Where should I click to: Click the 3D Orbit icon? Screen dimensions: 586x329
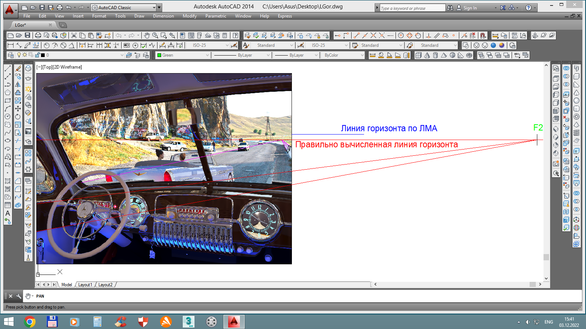pos(535,35)
